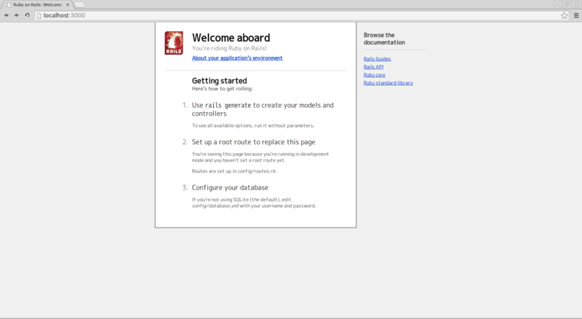Click 'Configure your database' step heading
Image resolution: width=582 pixels, height=319 pixels.
[230, 188]
